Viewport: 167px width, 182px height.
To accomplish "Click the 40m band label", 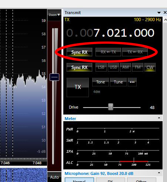I will tap(97, 92).
